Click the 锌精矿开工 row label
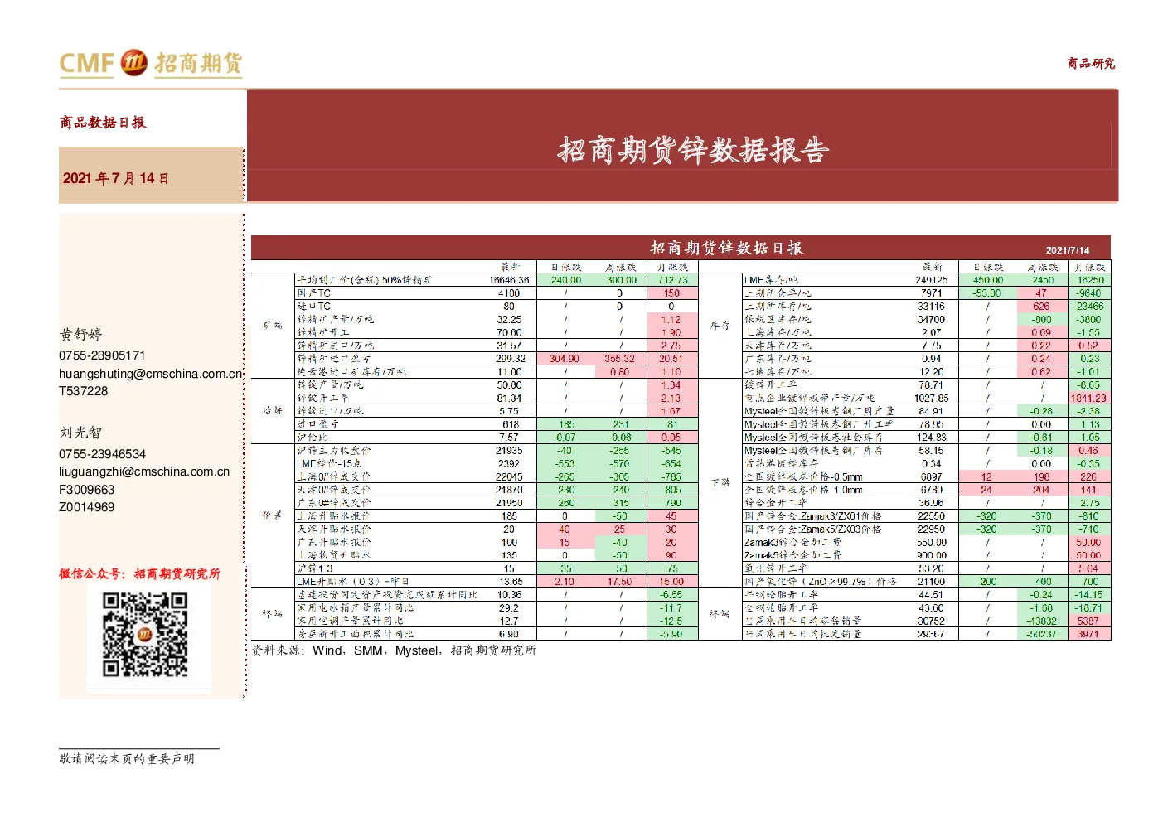 pos(323,332)
